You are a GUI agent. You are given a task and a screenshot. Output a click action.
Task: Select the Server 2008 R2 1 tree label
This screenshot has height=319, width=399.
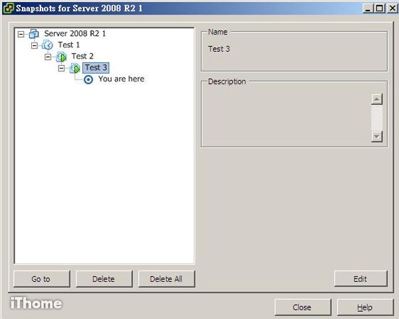[x=74, y=34]
